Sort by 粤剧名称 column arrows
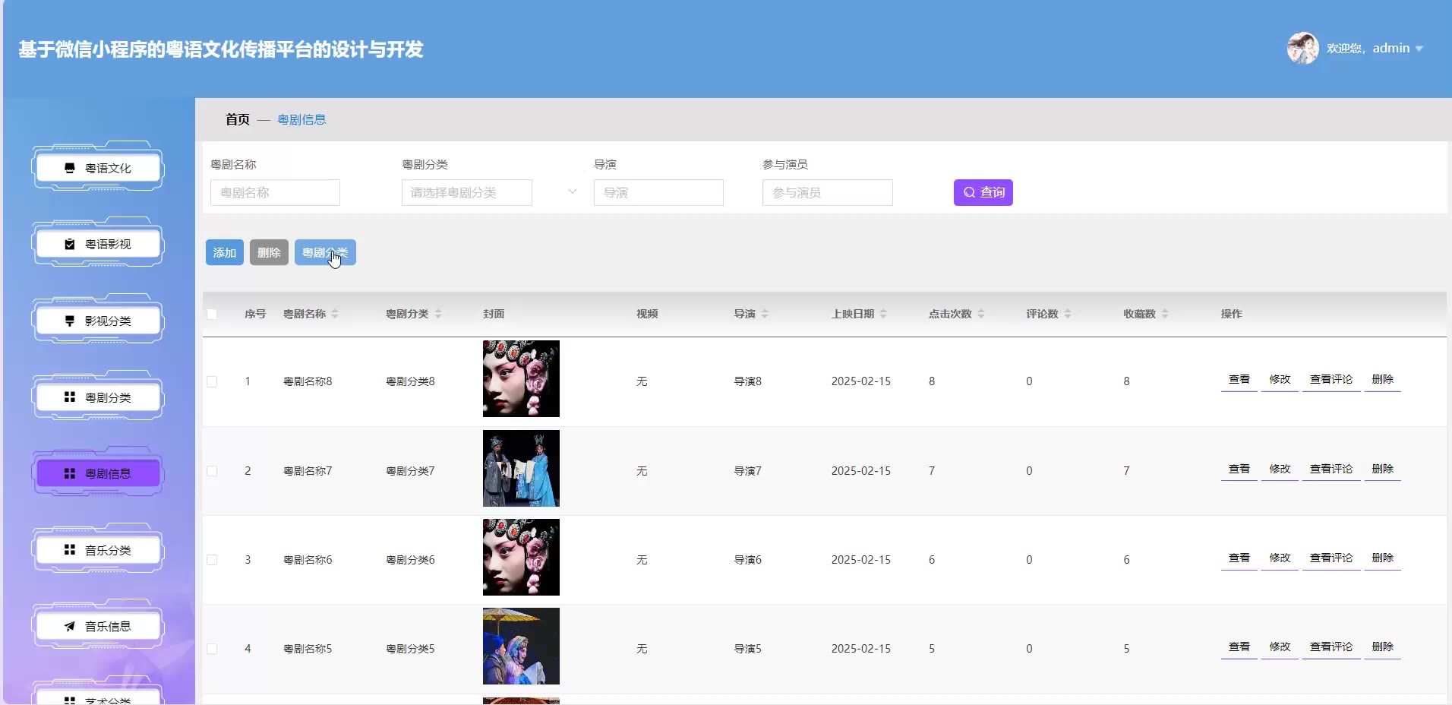Screen dimensions: 1452x705 (x=335, y=314)
